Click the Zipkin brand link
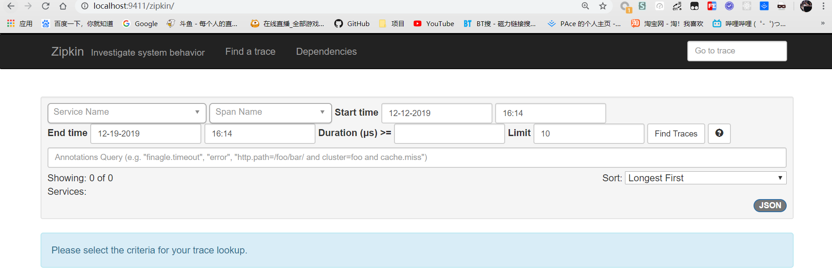This screenshot has width=832, height=273. [x=67, y=51]
